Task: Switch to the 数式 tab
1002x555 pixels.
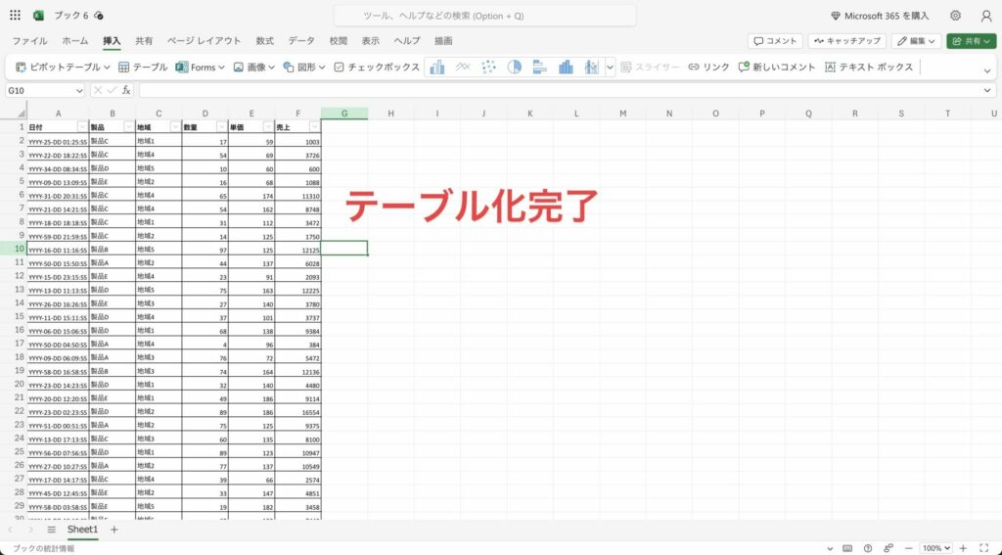Action: (264, 41)
